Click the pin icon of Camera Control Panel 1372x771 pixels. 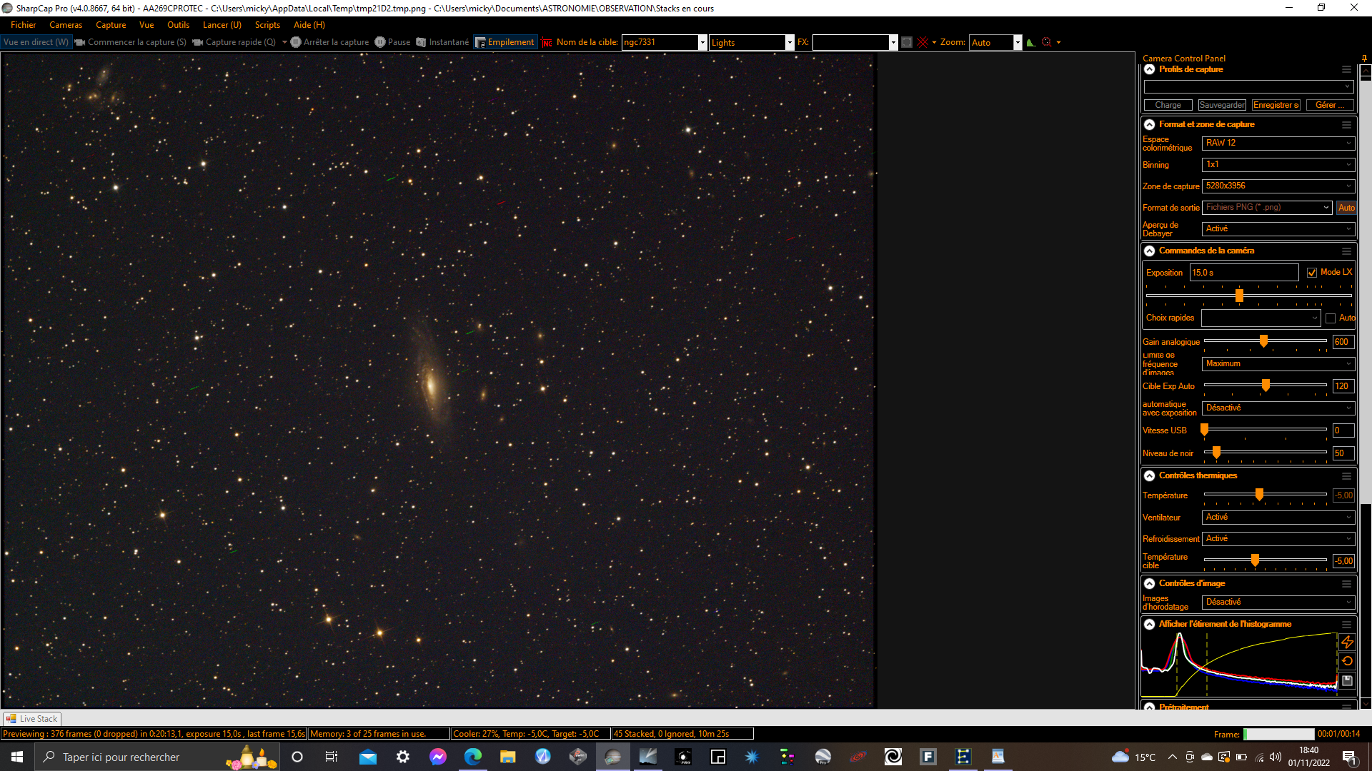coord(1364,59)
